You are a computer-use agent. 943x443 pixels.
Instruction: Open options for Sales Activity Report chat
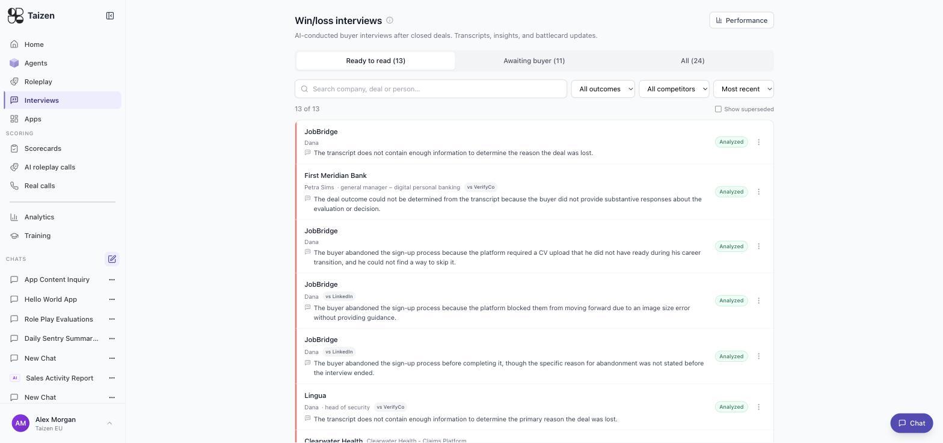click(x=112, y=378)
